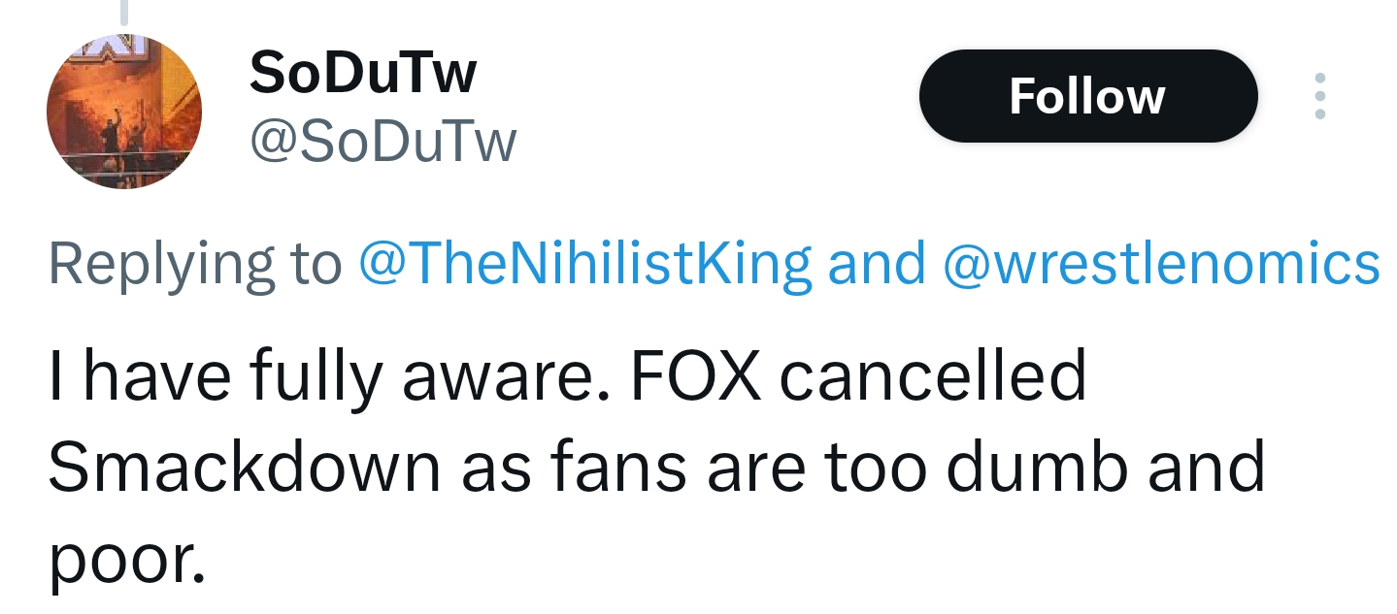Image resolution: width=1397 pixels, height=614 pixels.
Task: Click the word 'fans' in the tweet
Action: pyautogui.click(x=619, y=467)
